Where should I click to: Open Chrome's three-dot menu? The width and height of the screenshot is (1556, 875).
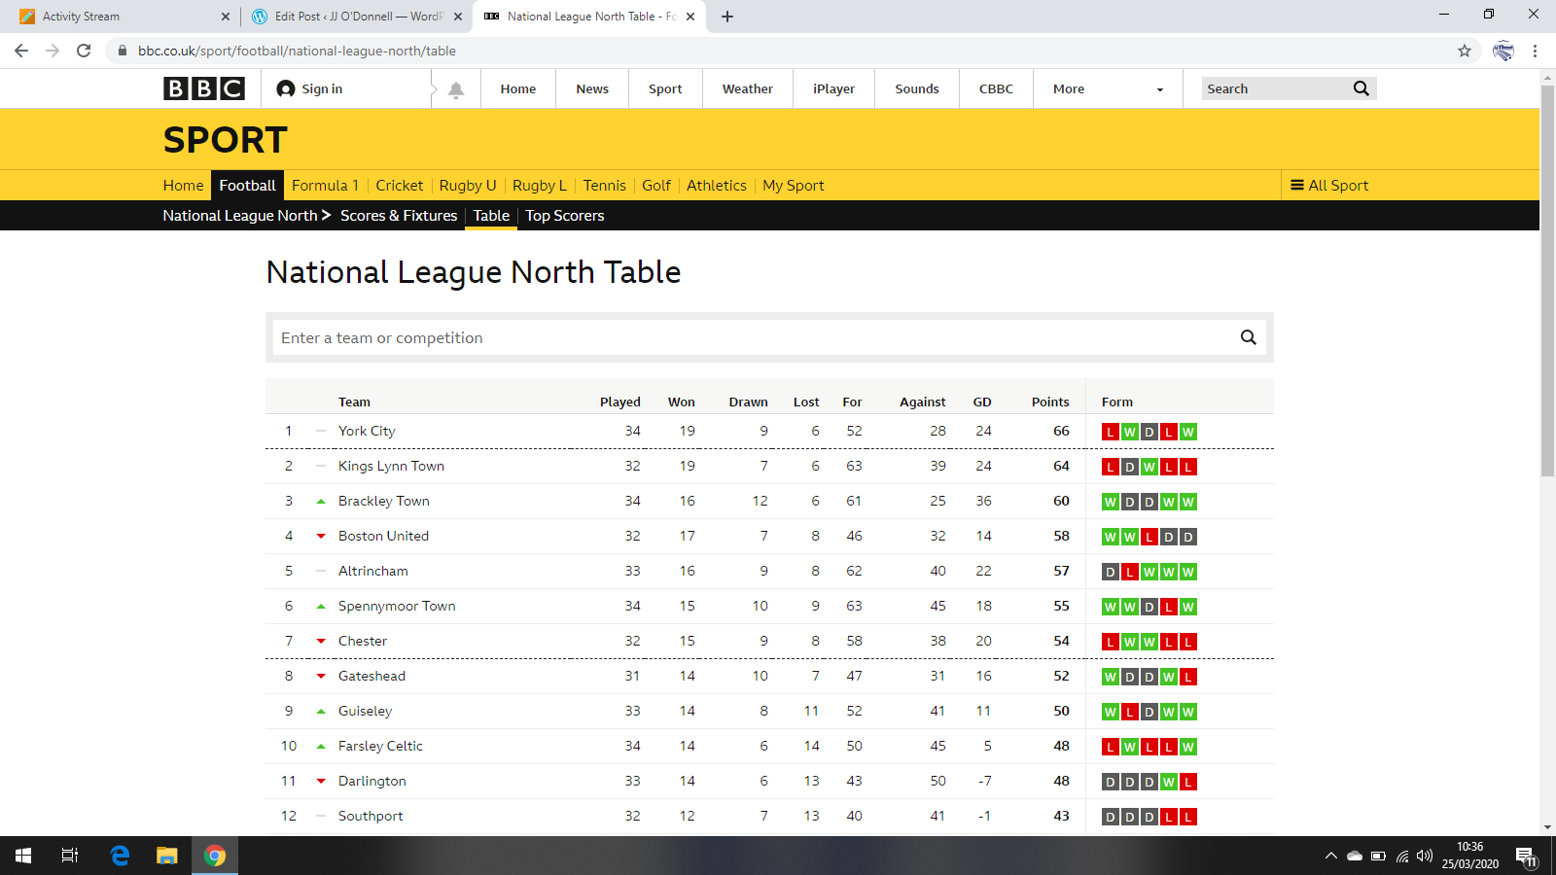1535,51
